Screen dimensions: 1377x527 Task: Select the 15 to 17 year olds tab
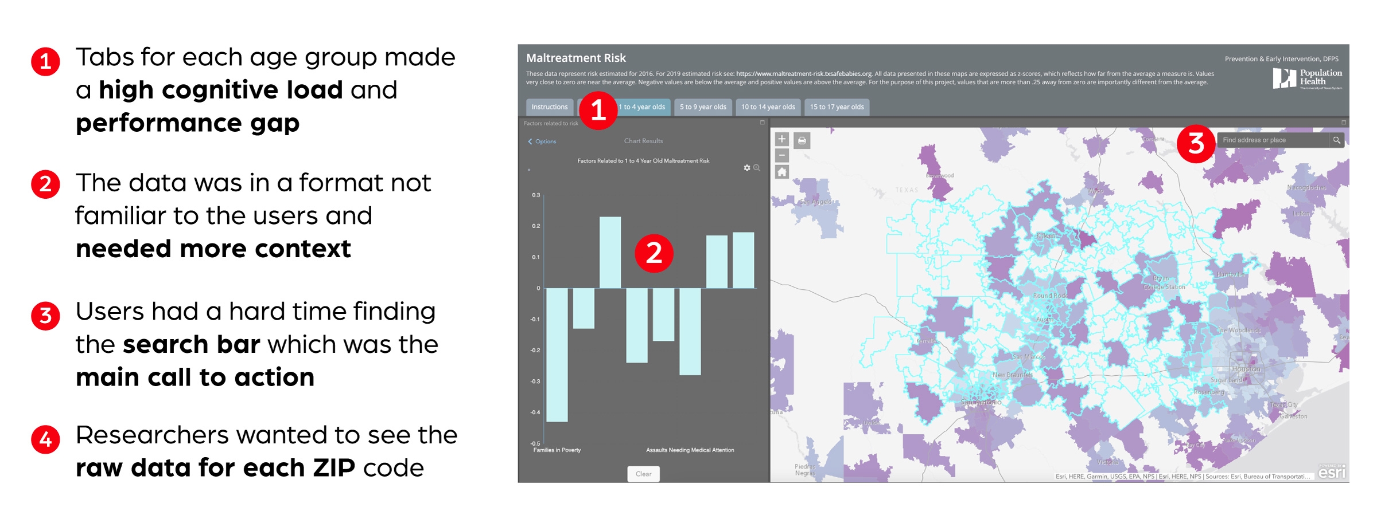836,107
